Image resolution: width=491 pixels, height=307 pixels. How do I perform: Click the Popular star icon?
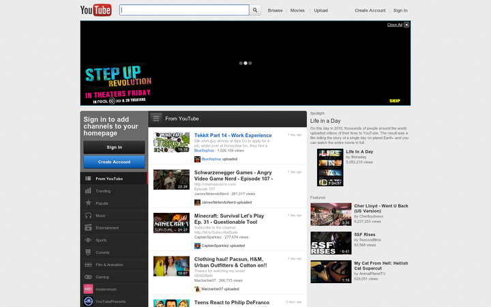pos(88,203)
